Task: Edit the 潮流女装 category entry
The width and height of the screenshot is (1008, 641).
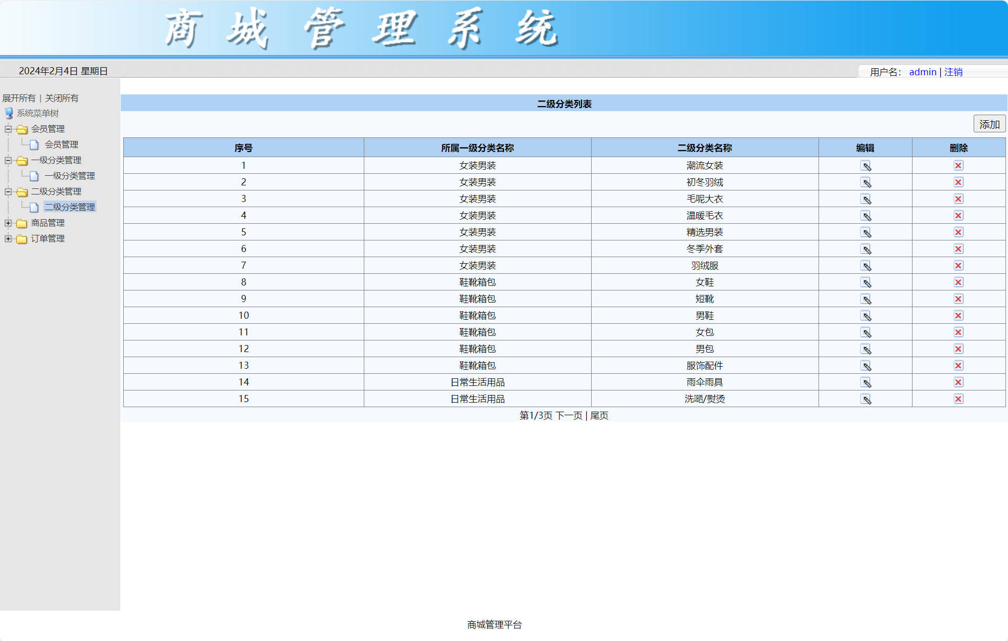Action: pos(866,165)
